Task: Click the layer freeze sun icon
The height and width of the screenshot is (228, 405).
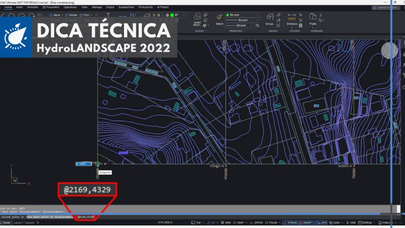Action: point(158,15)
